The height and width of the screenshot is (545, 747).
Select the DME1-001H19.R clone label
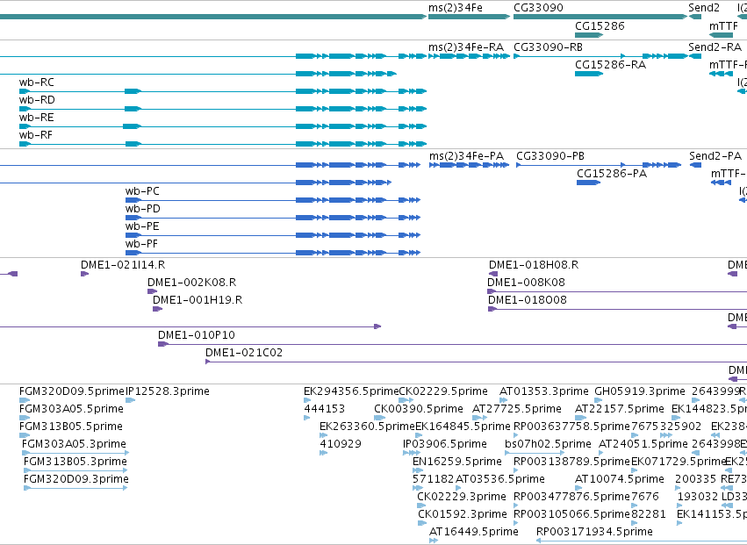click(x=198, y=300)
